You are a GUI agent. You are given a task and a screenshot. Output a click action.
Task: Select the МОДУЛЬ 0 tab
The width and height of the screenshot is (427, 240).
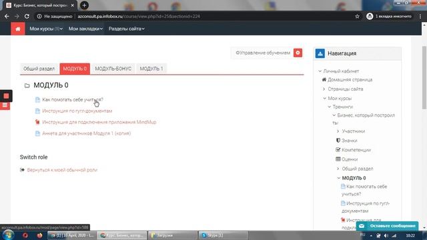(x=75, y=69)
